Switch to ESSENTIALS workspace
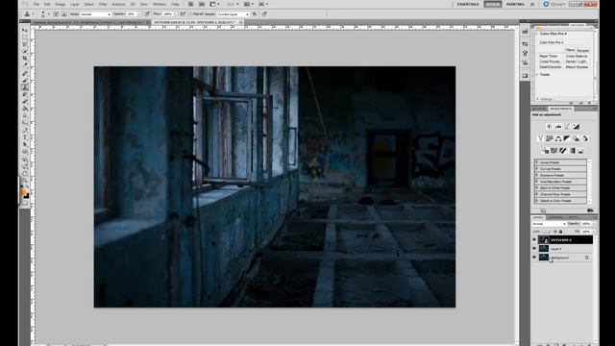 tap(468, 4)
